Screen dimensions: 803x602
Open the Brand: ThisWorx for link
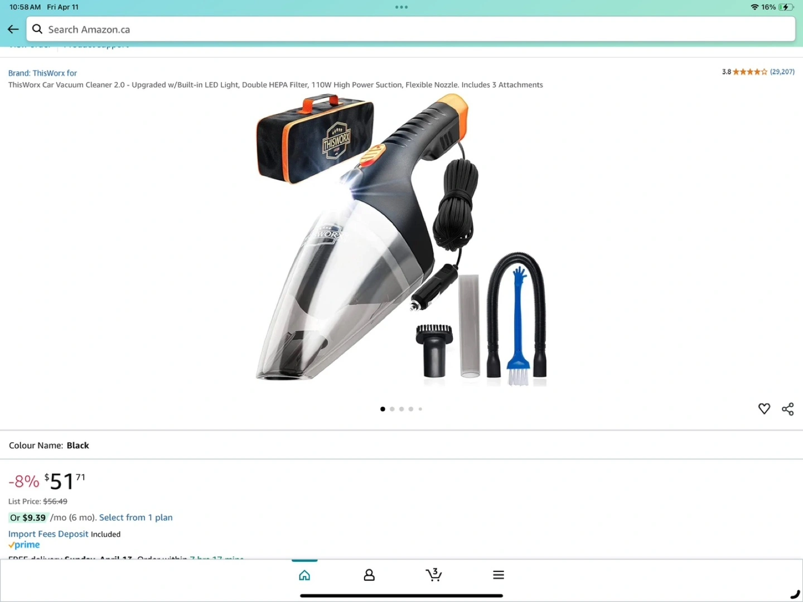(x=42, y=73)
